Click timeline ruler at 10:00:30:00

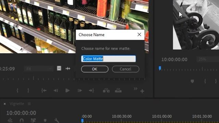[122, 116]
